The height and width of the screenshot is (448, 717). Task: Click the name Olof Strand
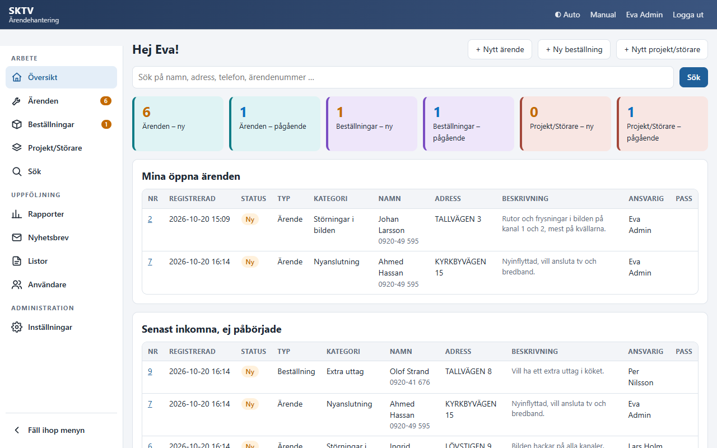[409, 371]
